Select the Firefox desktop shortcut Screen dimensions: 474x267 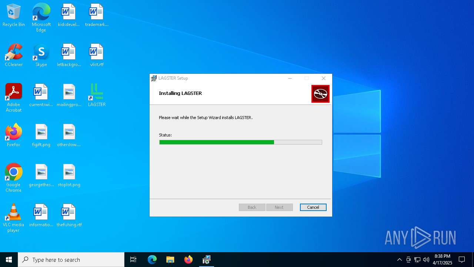click(x=14, y=135)
